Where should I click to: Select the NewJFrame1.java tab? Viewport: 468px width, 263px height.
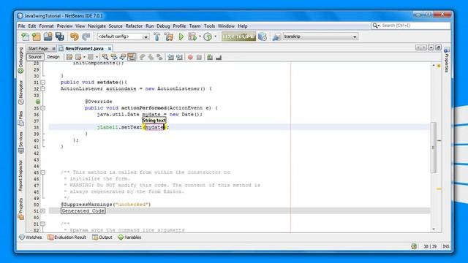point(84,48)
